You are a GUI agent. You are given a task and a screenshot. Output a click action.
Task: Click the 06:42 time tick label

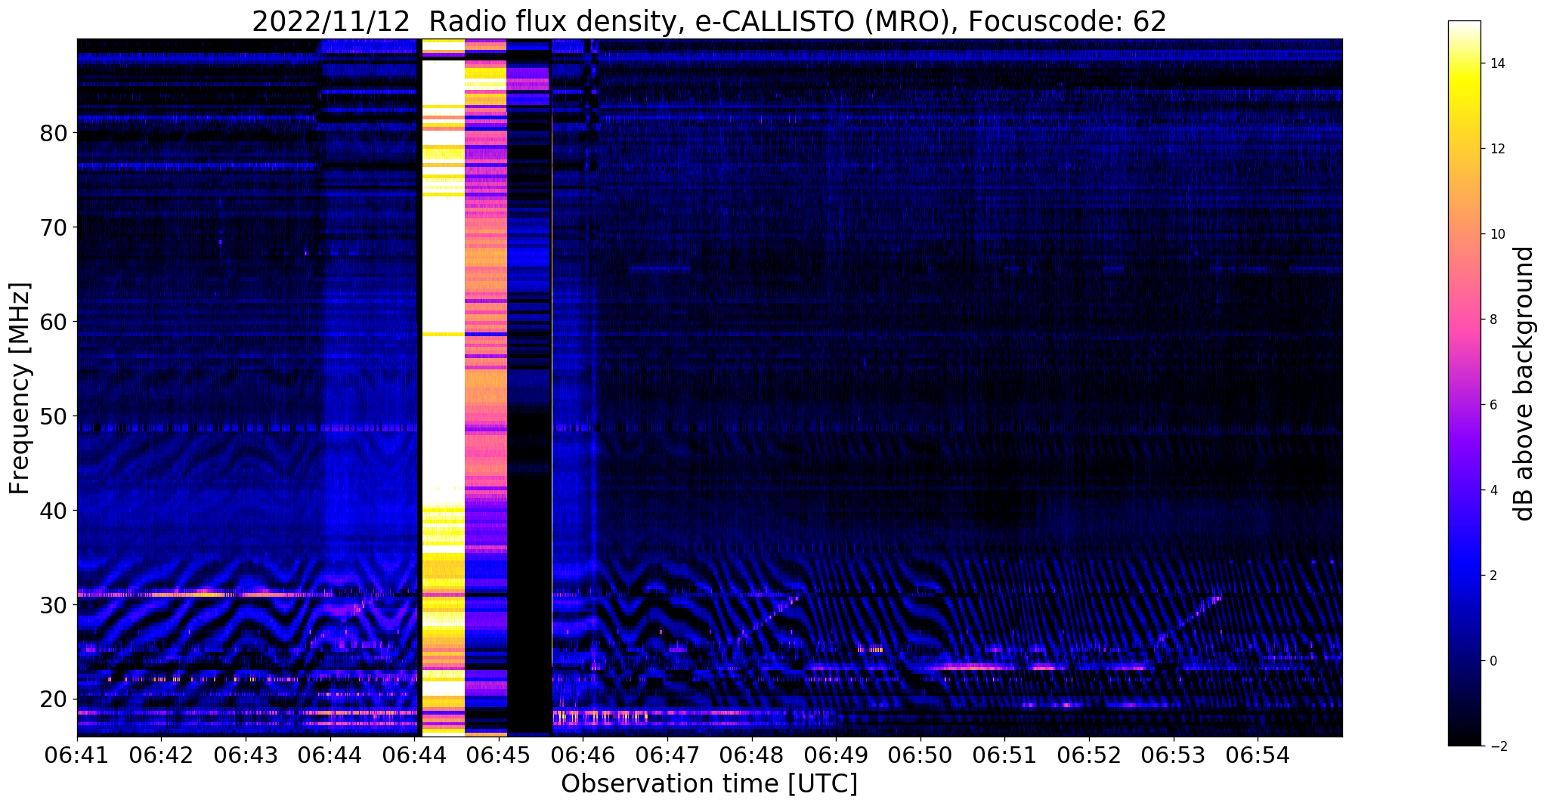coord(161,754)
